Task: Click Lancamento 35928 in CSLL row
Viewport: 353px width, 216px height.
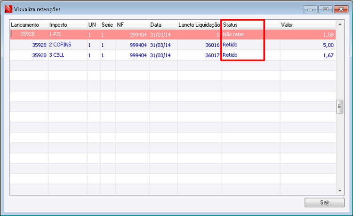Action: click(x=29, y=55)
